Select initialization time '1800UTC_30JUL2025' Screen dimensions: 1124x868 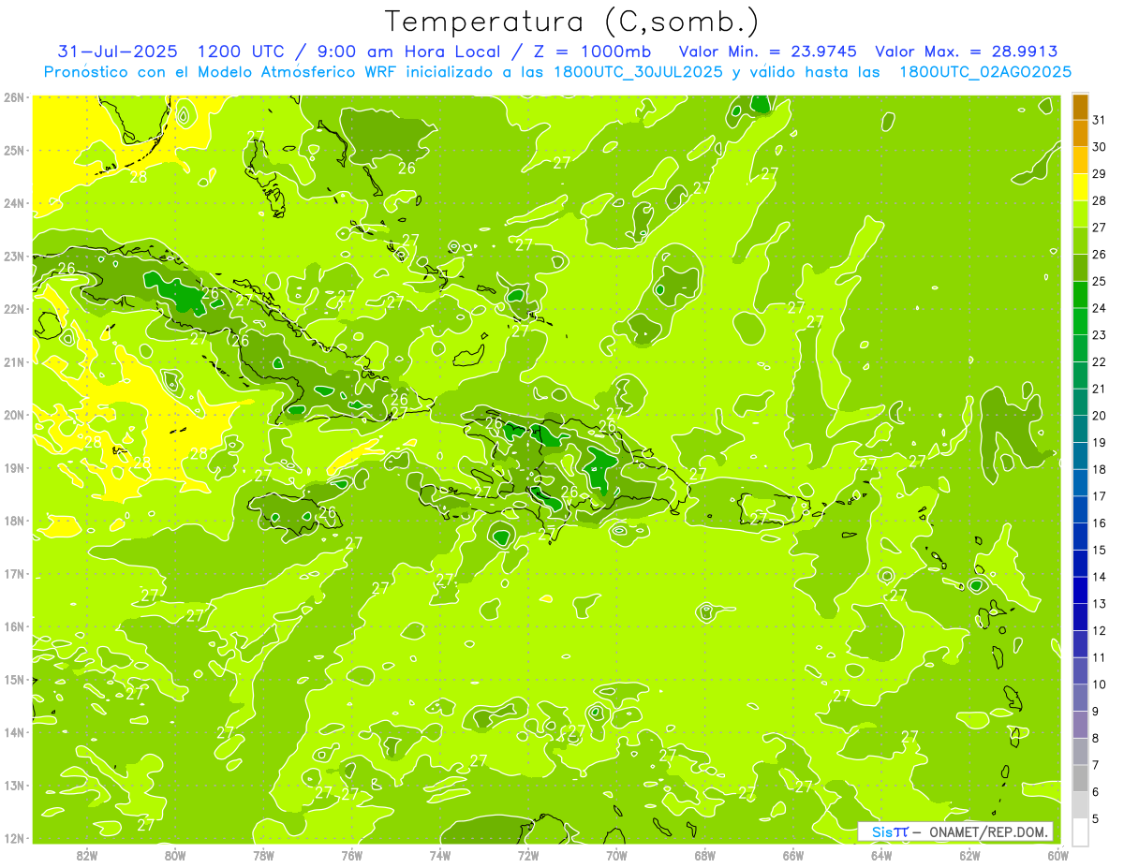[639, 72]
